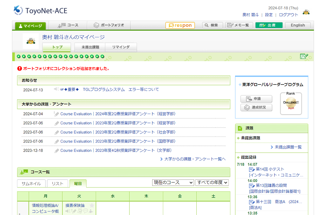Click pencil icon beside 2023年度2Q (経営学部) survey
Screen dimensions: 323x215
57,123
